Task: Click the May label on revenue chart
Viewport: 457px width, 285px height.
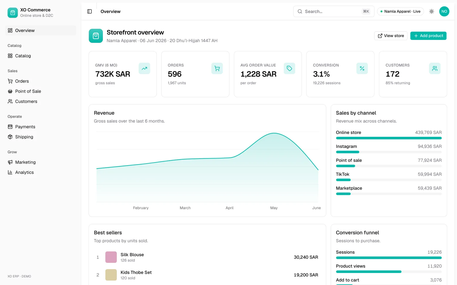Action: coord(274,208)
